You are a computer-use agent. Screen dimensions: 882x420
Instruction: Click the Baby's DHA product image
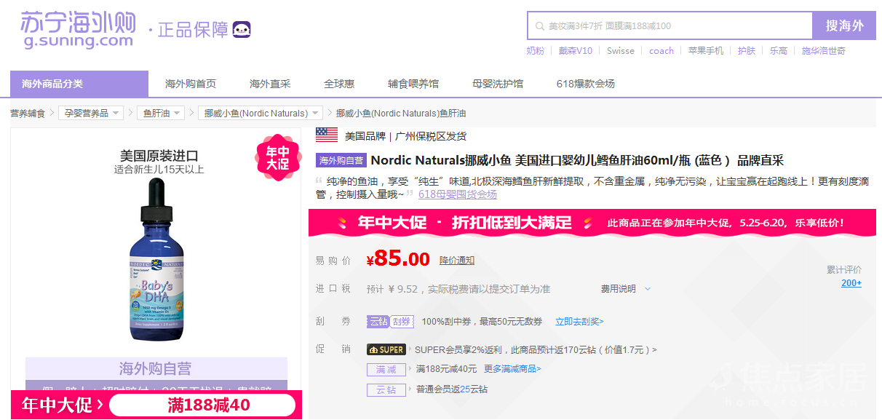coord(156,261)
